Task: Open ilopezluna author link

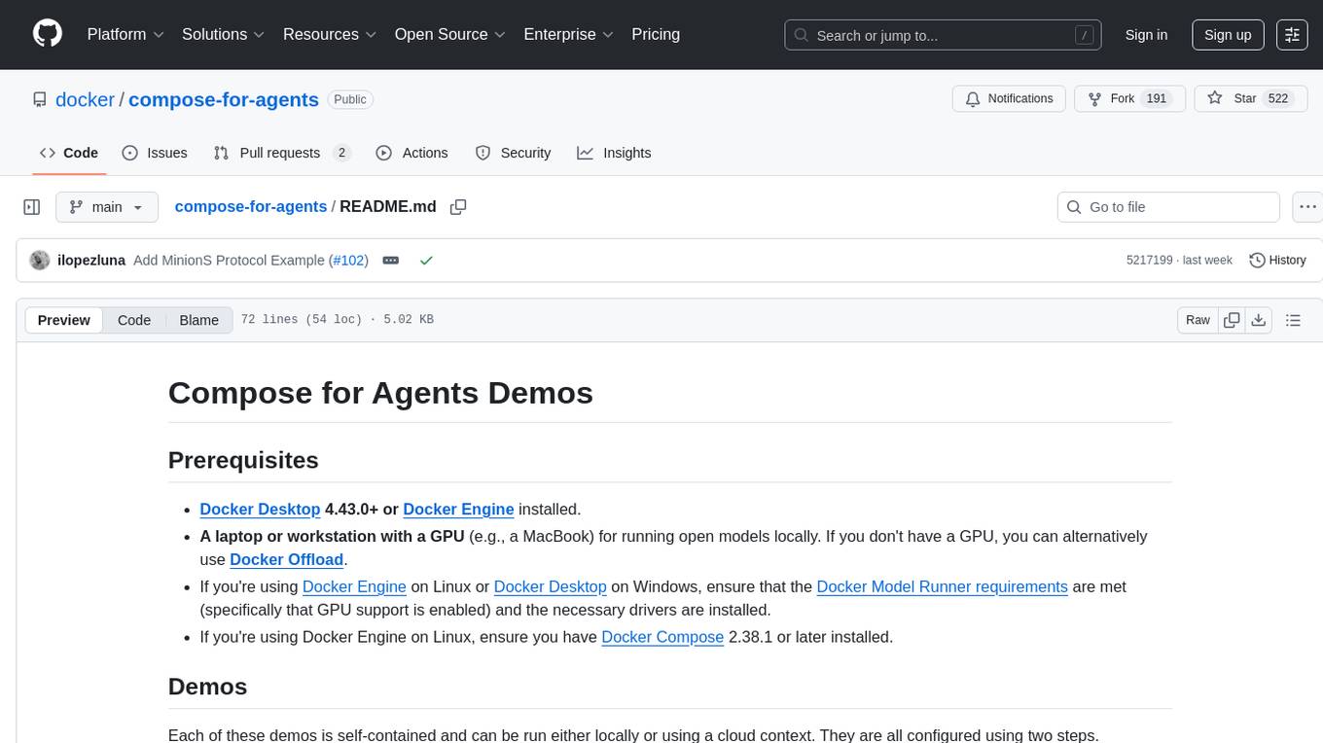Action: coord(91,261)
